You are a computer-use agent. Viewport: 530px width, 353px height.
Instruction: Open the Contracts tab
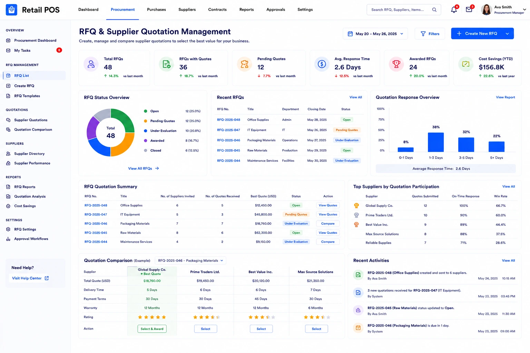tap(217, 10)
